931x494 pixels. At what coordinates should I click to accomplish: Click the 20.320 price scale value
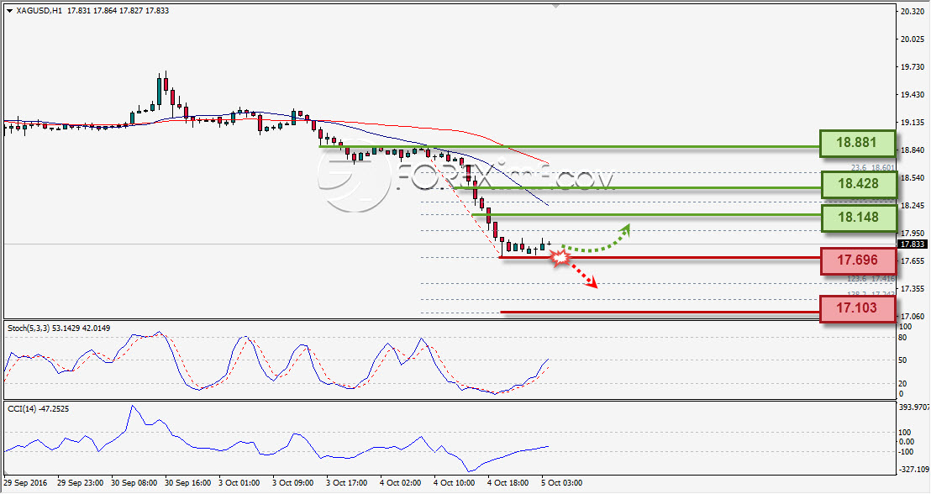(x=912, y=11)
